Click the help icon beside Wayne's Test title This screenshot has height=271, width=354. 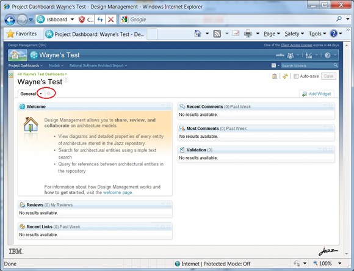66,80
